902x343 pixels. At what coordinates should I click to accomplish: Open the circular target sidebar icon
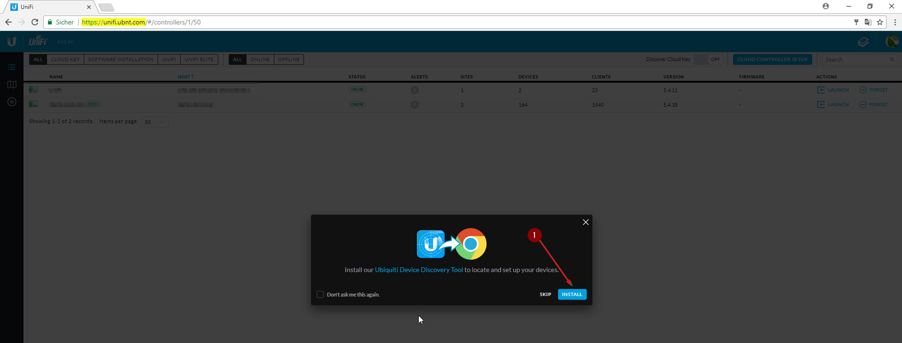coord(12,102)
